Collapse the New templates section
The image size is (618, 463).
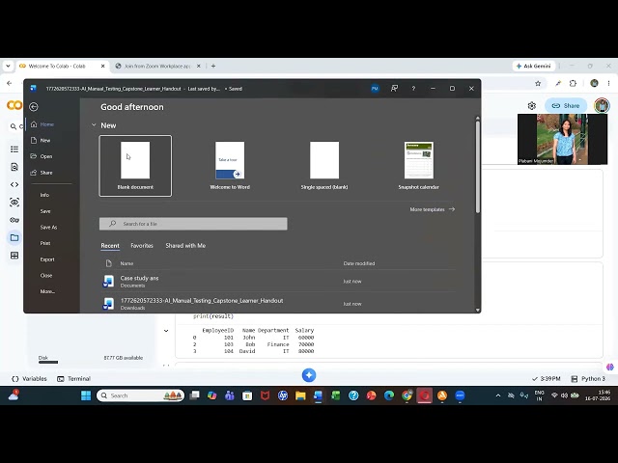tap(94, 125)
